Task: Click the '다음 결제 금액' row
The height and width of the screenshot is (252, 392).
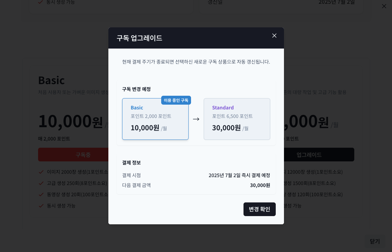Action: pos(196,185)
